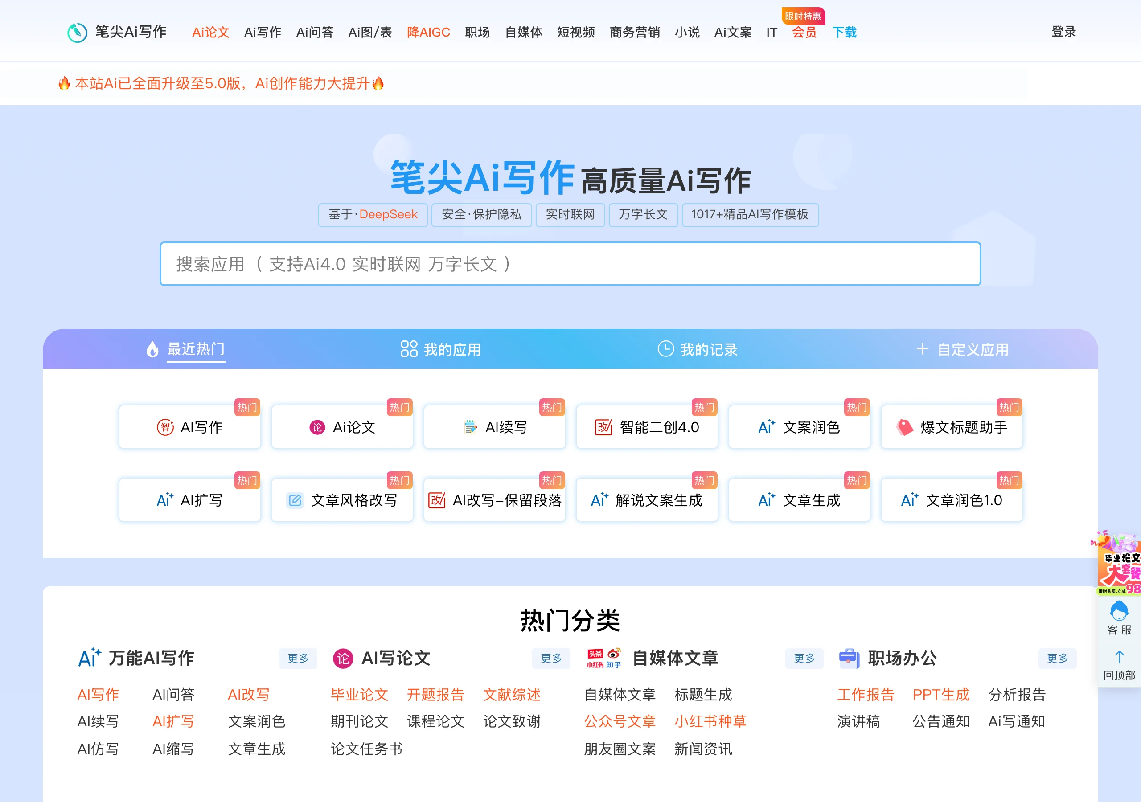Open 爆文标题助手 app card

click(952, 427)
